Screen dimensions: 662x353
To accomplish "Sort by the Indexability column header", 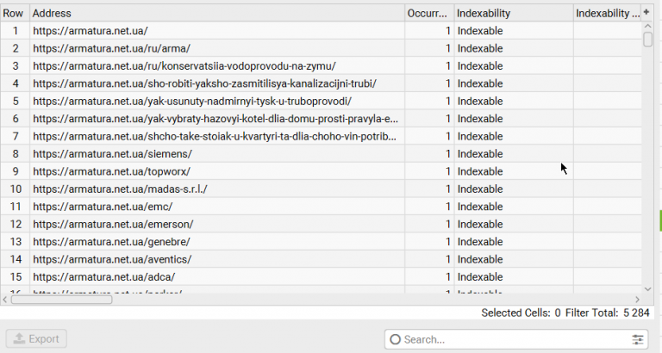I will (513, 14).
